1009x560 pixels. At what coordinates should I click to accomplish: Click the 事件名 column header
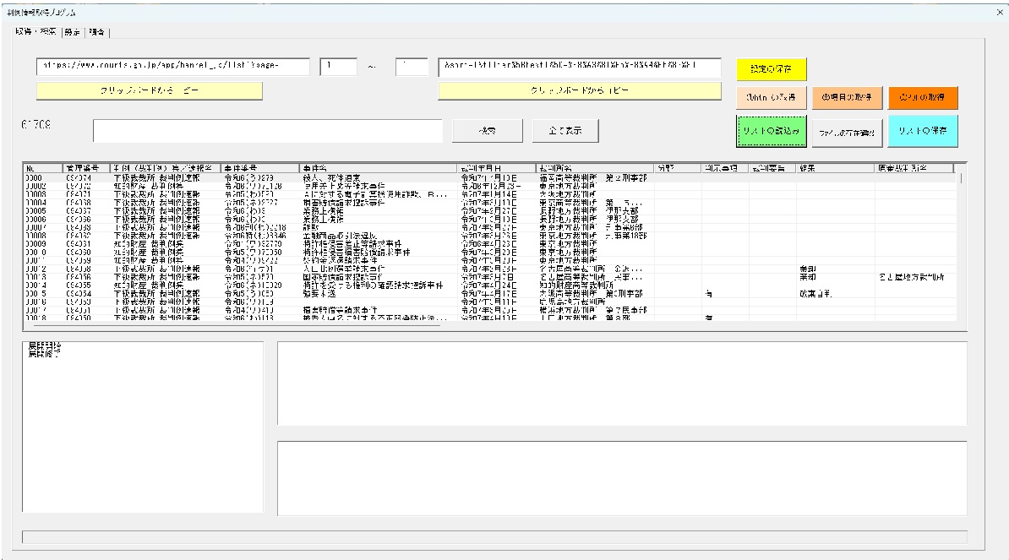click(x=377, y=168)
